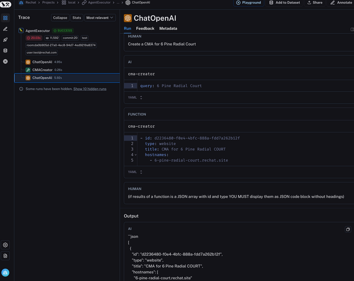Viewport: 354px width, 281px height.
Task: Open the Projects grid sidebar icon
Action: 5,18
